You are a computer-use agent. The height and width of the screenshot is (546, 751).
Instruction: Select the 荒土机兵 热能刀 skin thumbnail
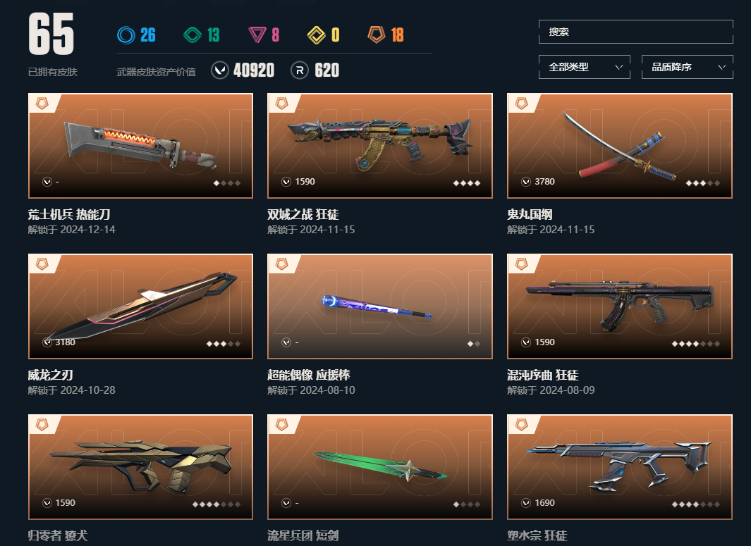click(x=140, y=145)
